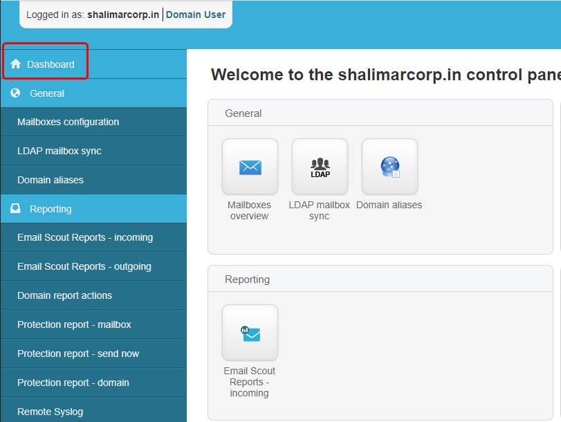Select LDAP mailbox sync sidebar item

coord(59,152)
